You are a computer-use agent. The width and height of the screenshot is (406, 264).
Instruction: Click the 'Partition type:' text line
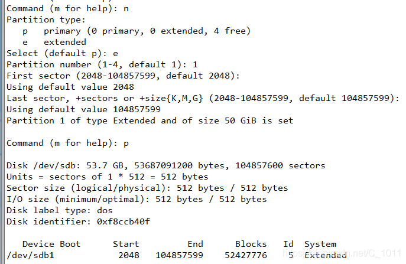pyautogui.click(x=46, y=19)
